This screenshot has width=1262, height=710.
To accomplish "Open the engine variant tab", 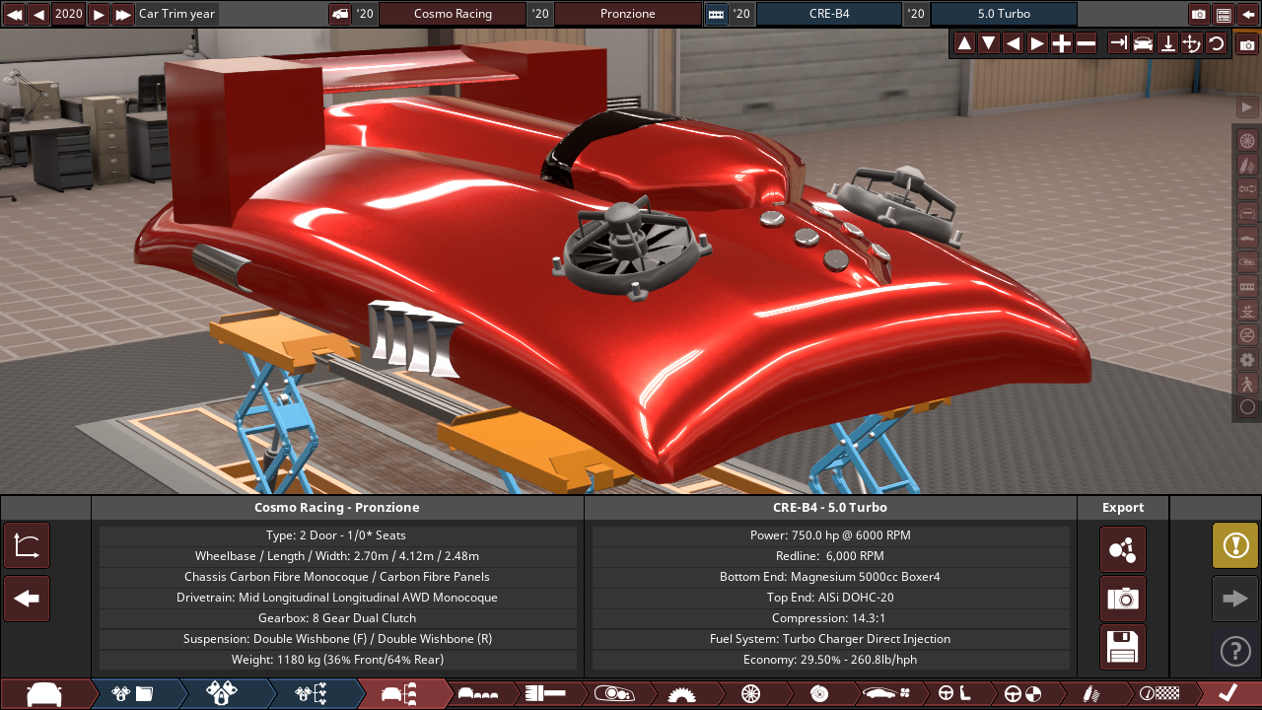I will [x=222, y=694].
